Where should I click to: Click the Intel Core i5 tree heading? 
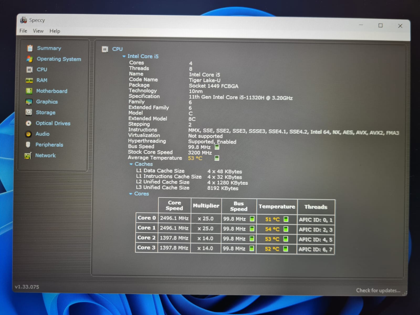[143, 56]
